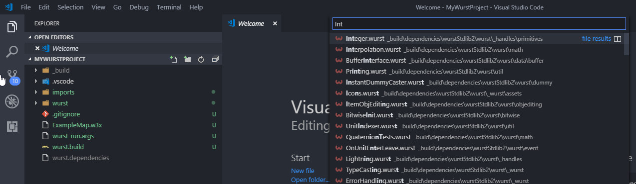The image size is (636, 184).
Task: Switch to the Welcome editor tab
Action: (x=252, y=23)
